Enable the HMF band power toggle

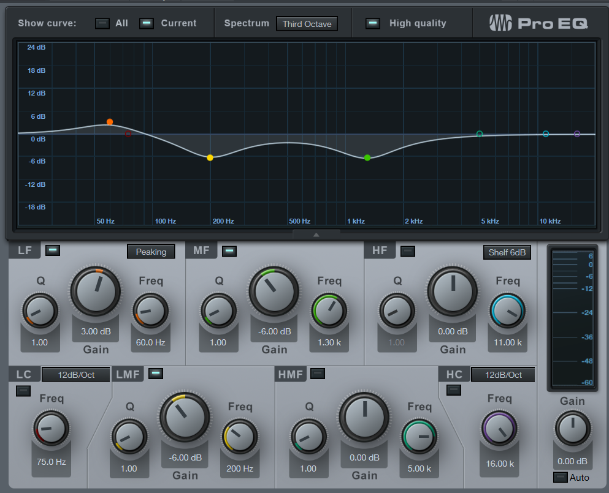tap(318, 373)
